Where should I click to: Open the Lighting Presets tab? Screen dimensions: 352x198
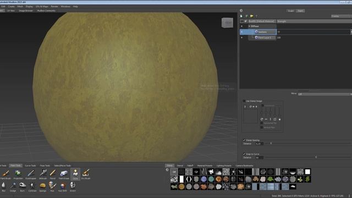coord(224,166)
